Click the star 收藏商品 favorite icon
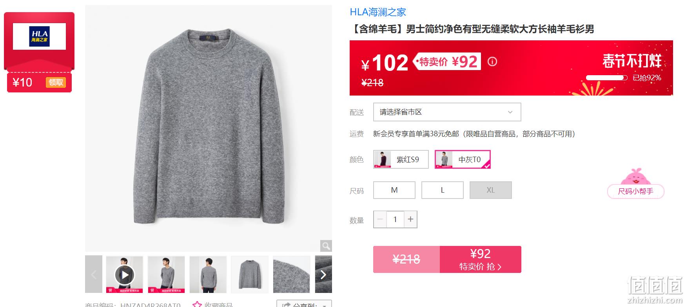Image resolution: width=686 pixels, height=307 pixels. (197, 304)
